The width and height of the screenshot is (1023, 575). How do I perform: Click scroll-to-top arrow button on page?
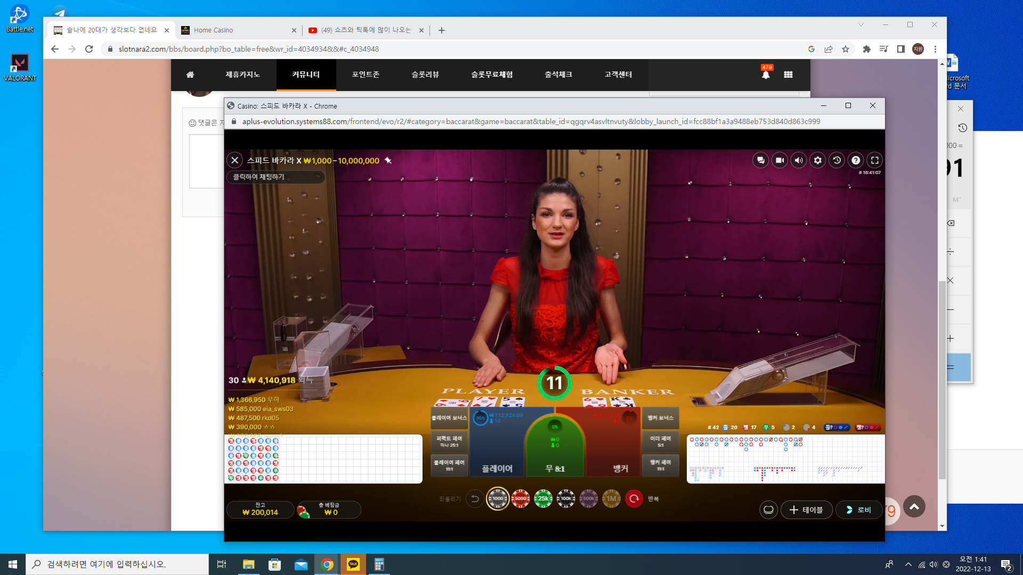pyautogui.click(x=914, y=507)
